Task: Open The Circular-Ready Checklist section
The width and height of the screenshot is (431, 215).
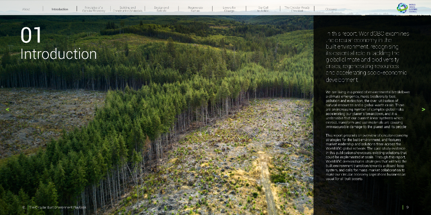Action: [x=297, y=9]
